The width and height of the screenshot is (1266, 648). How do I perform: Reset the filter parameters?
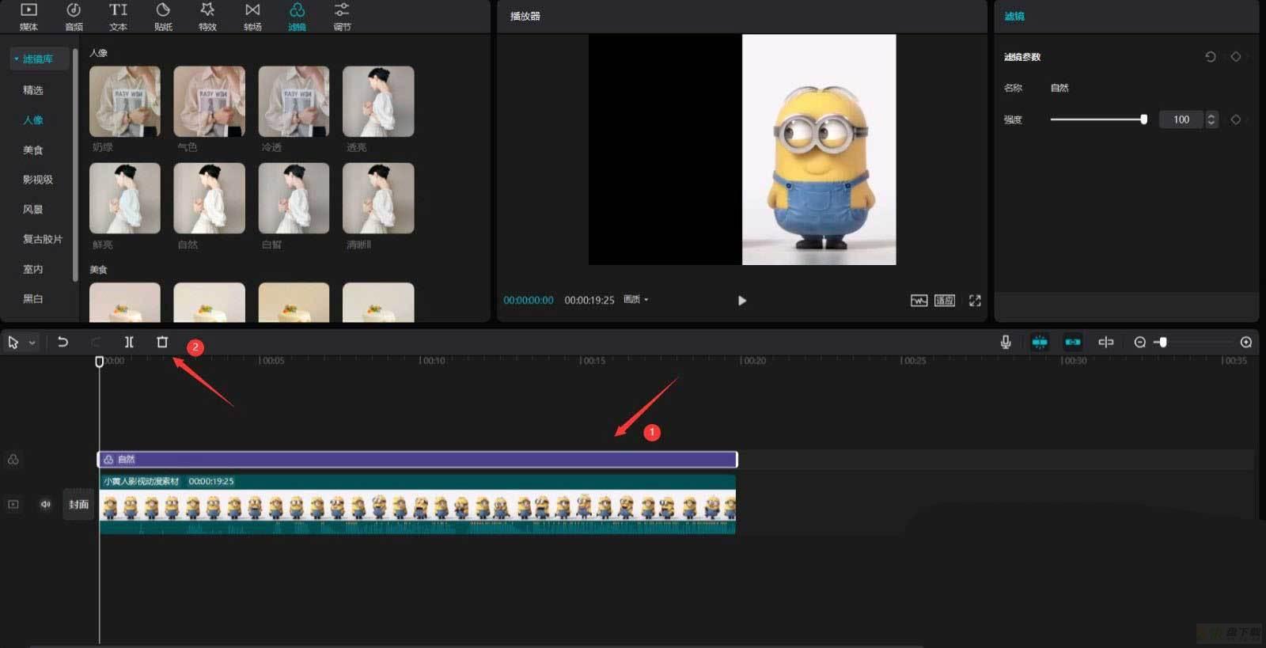point(1210,57)
